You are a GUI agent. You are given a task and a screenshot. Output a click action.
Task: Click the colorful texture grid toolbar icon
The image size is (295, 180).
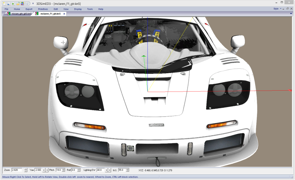(22, 4)
